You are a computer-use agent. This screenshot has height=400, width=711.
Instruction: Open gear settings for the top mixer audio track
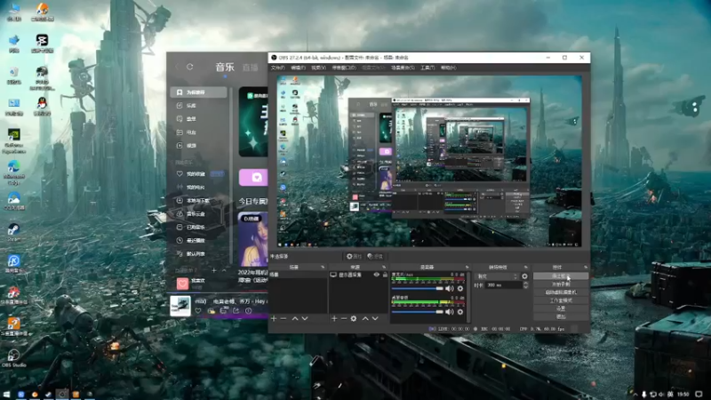click(460, 288)
